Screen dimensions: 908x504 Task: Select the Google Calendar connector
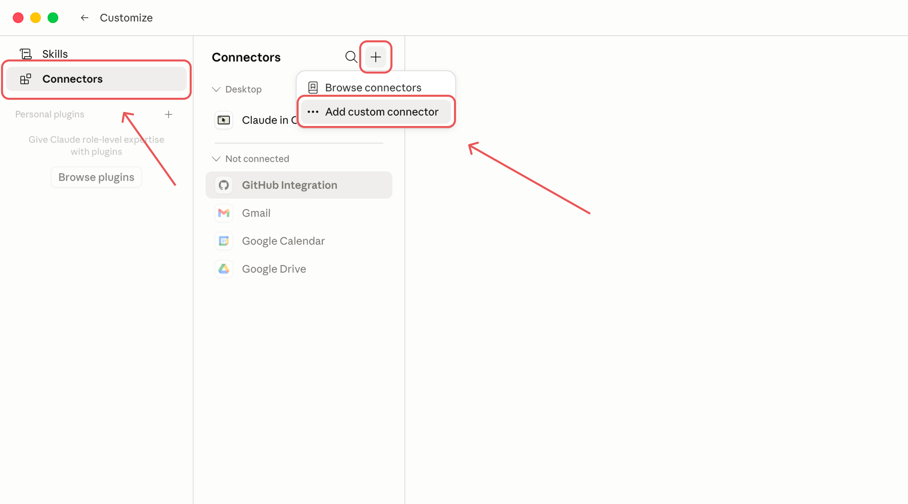[299, 241]
